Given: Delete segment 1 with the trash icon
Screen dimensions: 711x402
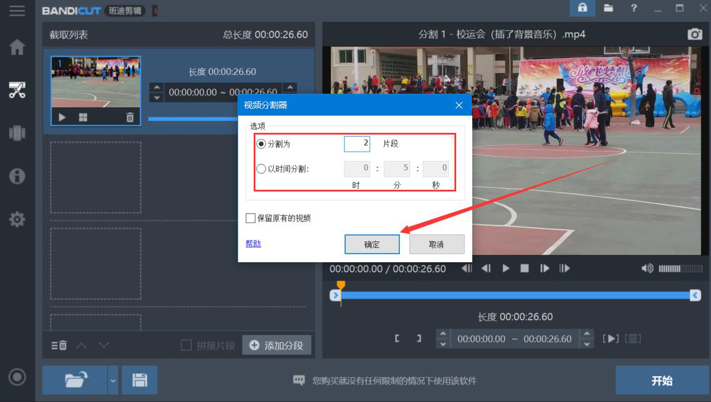Looking at the screenshot, I should coord(130,117).
